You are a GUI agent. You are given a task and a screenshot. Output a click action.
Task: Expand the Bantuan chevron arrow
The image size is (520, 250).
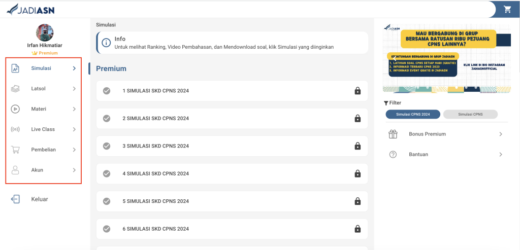[500, 155]
